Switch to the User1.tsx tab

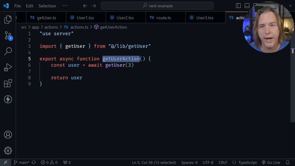[x=86, y=18]
